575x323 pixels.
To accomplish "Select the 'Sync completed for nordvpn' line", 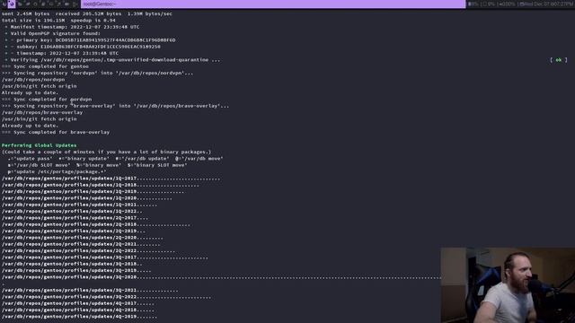I will (x=47, y=100).
